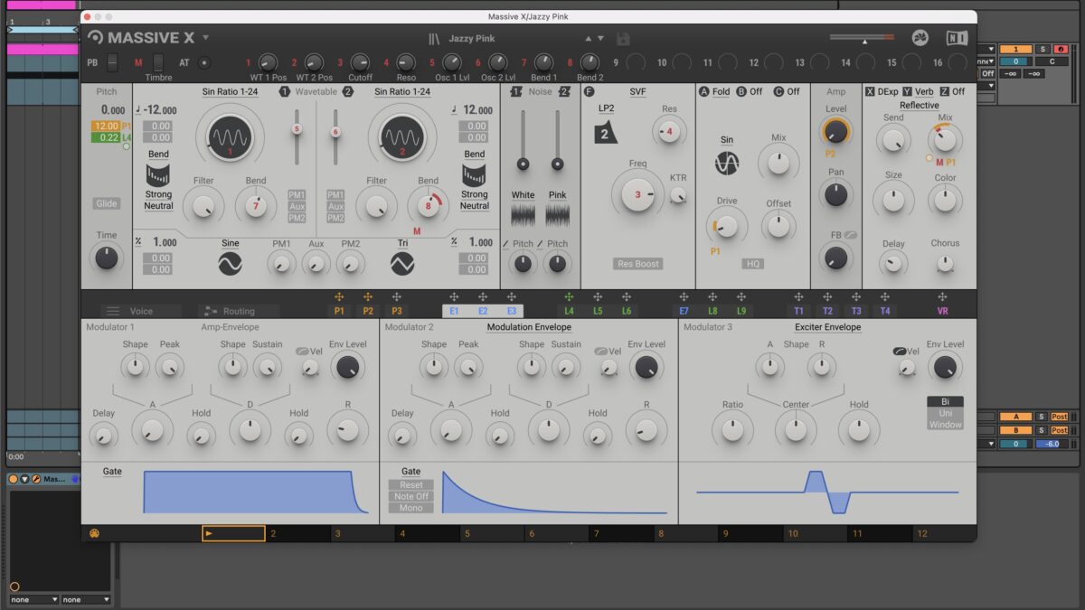The width and height of the screenshot is (1085, 610).
Task: Click oscillator 2 wavetable waveform display
Action: pos(402,138)
